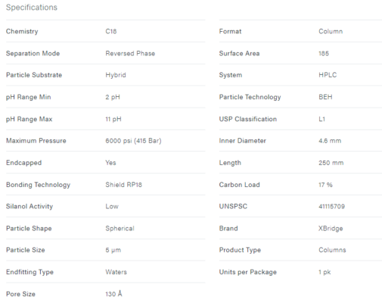Select the UNSPSC code 41115709
The width and height of the screenshot is (382, 303).
331,207
